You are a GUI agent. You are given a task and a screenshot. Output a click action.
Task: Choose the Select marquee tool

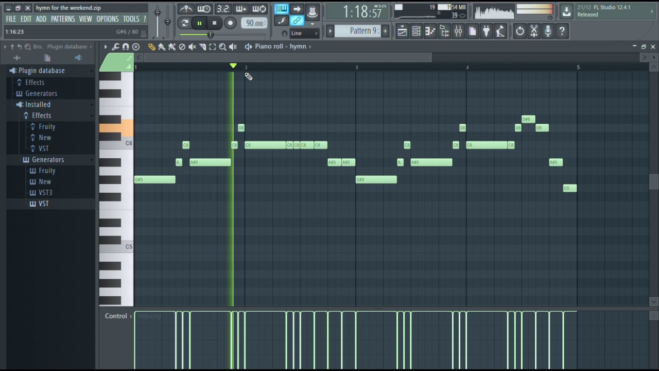coord(213,47)
